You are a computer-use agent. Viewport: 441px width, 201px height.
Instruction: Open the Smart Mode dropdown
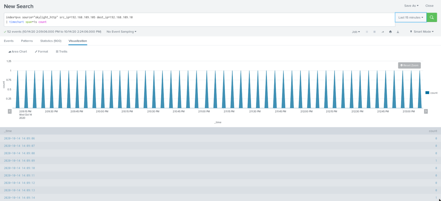(422, 32)
